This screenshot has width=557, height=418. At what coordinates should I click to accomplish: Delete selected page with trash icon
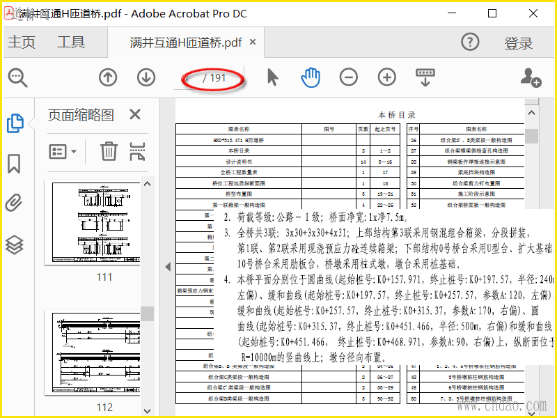click(109, 151)
